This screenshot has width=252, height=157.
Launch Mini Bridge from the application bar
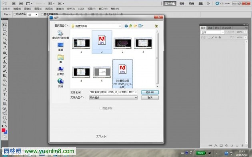(x=21, y=3)
